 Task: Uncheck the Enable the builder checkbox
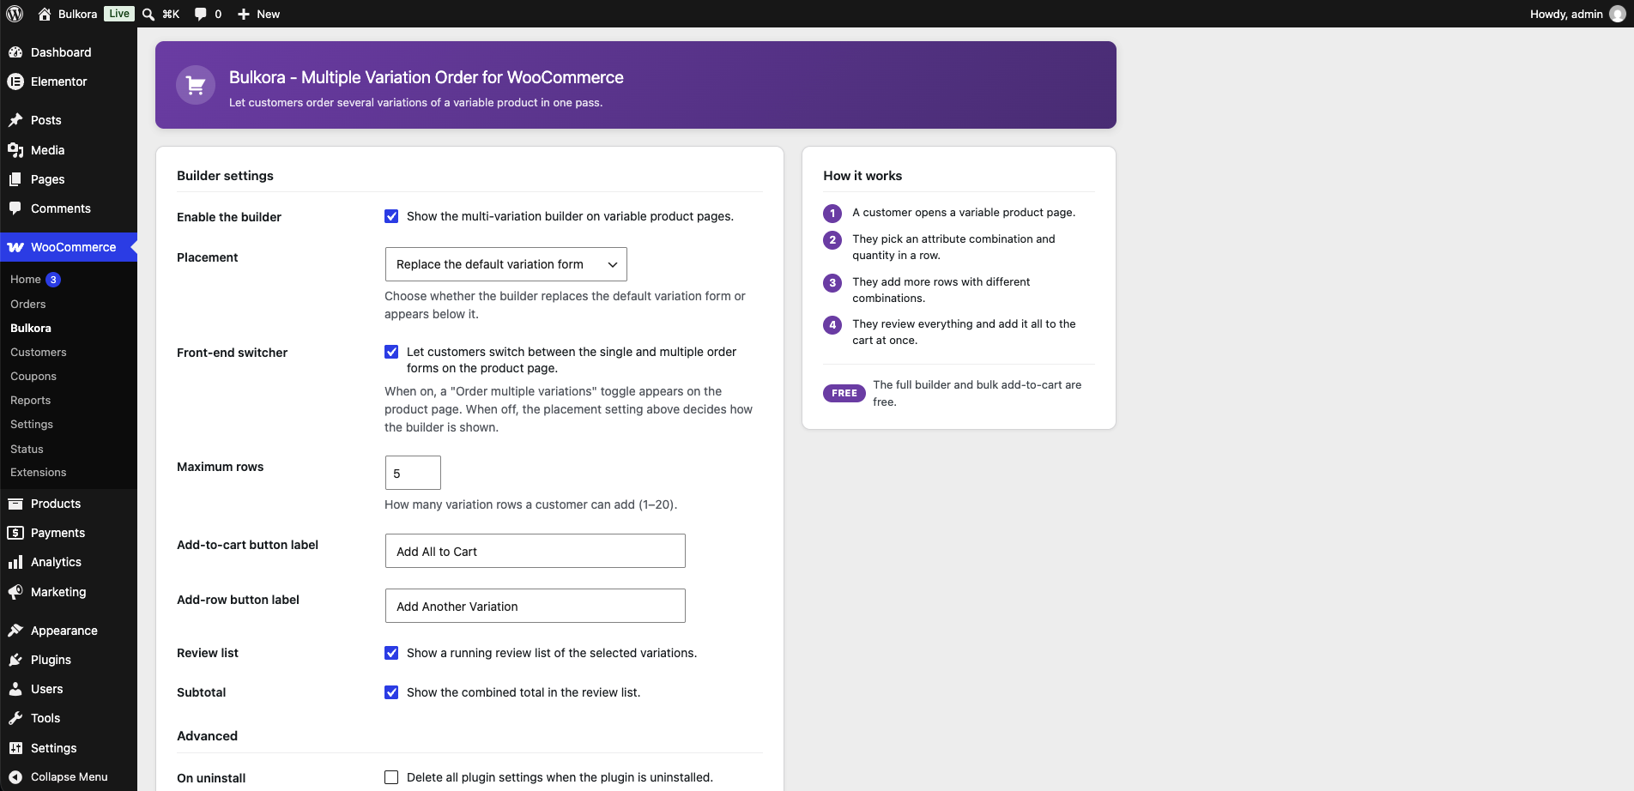[x=391, y=216]
